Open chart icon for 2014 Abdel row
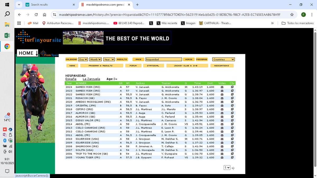The image size is (317, 178). tap(232, 124)
